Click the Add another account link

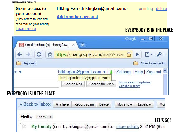point(77,17)
